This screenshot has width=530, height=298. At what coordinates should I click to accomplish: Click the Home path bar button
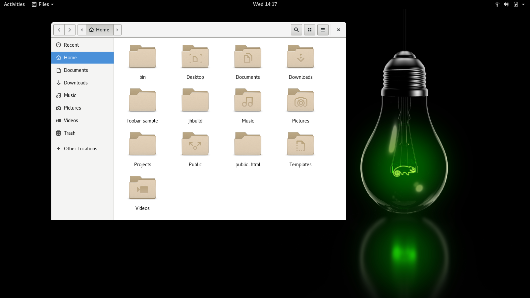click(99, 30)
